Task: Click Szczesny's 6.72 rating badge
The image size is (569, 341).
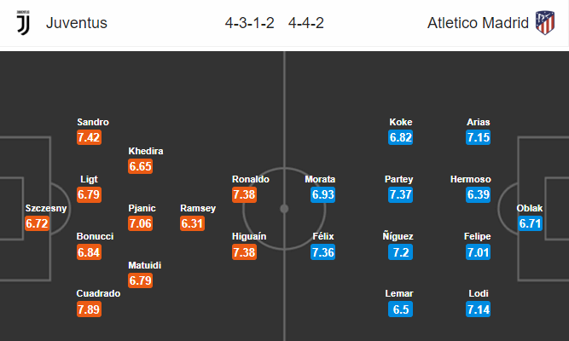Action: 37,223
